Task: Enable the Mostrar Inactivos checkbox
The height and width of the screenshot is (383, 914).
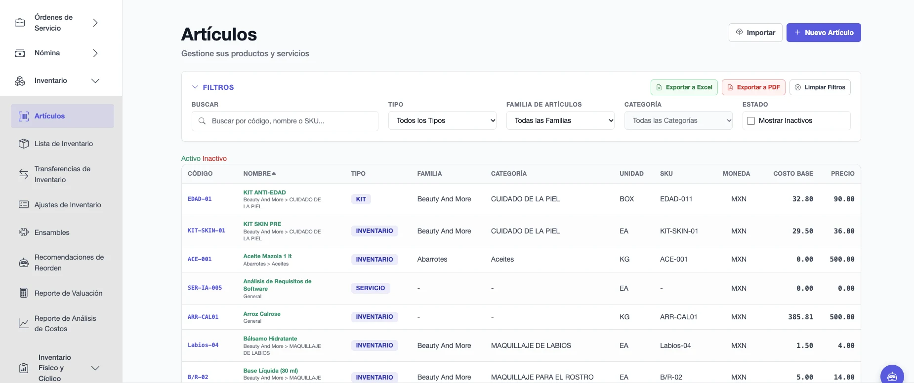Action: click(x=751, y=121)
